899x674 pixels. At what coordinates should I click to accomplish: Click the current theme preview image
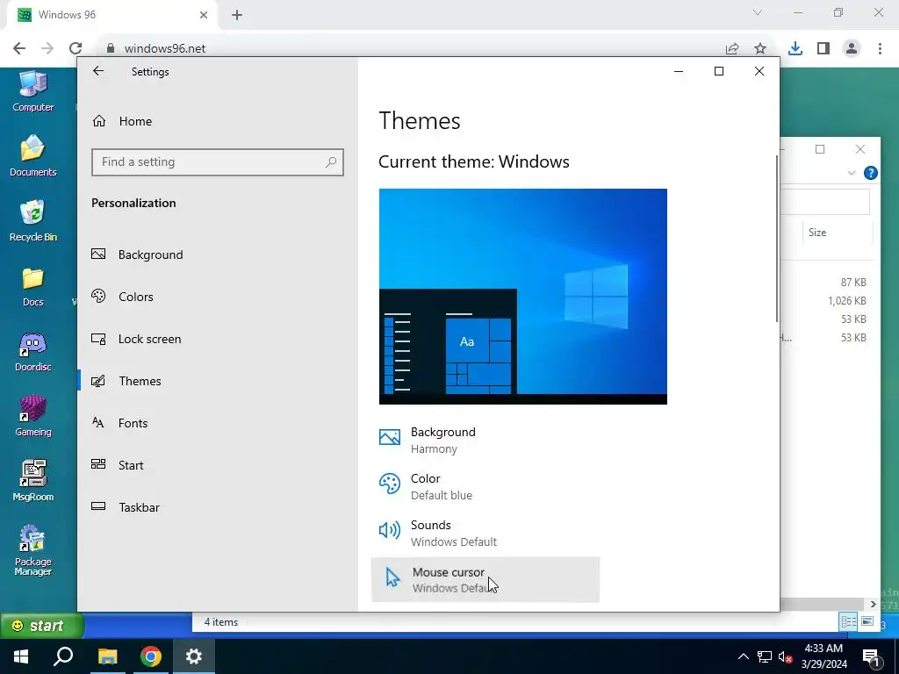pyautogui.click(x=523, y=297)
